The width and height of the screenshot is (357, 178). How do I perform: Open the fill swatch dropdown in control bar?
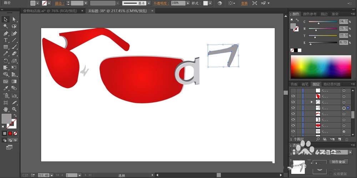[37, 3]
